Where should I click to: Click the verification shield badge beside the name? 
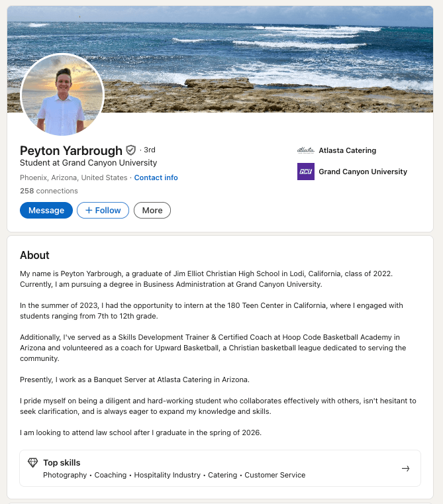click(131, 150)
